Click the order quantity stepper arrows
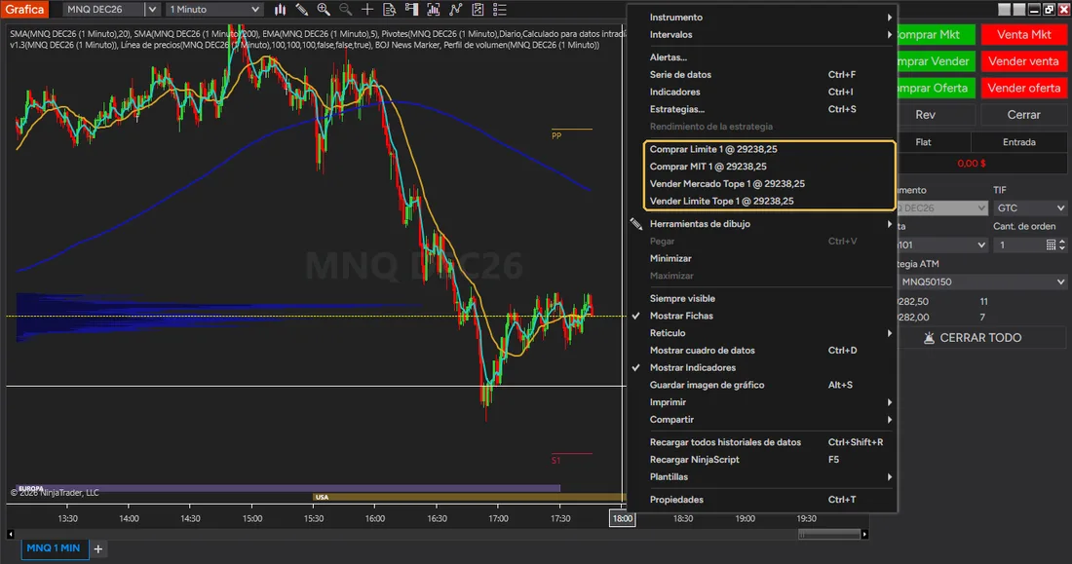This screenshot has width=1072, height=564. [x=1061, y=244]
